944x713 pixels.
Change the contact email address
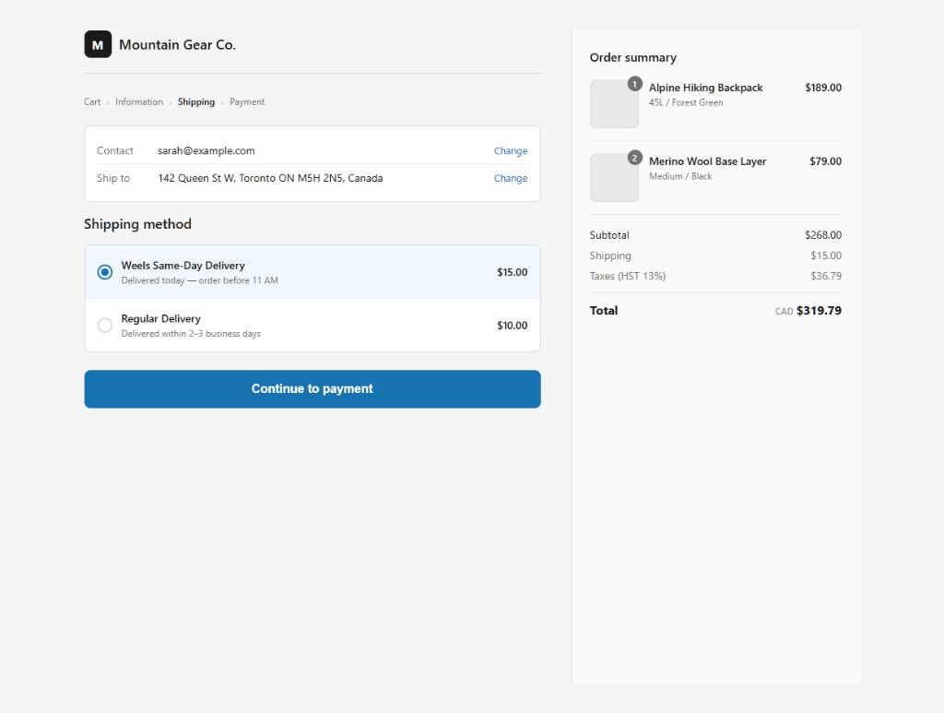click(510, 150)
